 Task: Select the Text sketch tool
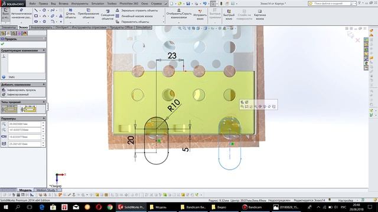pyautogui.click(x=61, y=16)
